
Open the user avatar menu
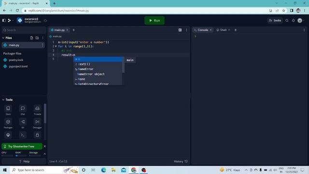(300, 20)
